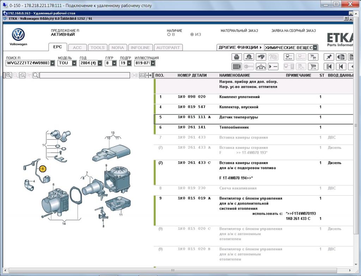The width and height of the screenshot is (361, 276).
Task: Click ЗАЯВКА НА СБОРНЫЙ ЗАКАЗ link
Action: [294, 31]
